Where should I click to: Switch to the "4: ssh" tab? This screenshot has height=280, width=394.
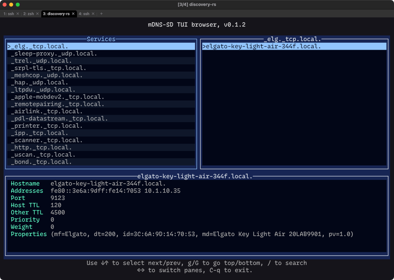(84, 14)
